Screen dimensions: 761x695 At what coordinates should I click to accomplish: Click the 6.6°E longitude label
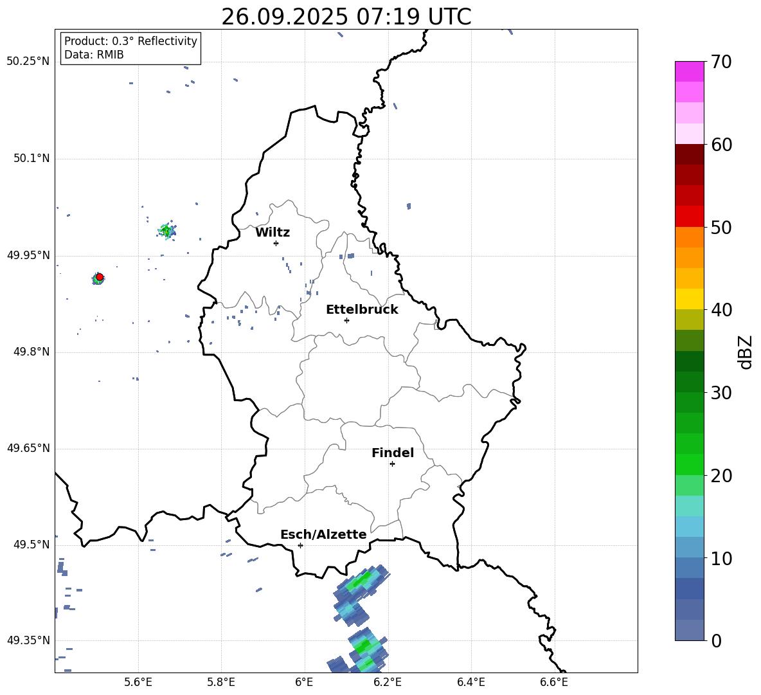tap(554, 683)
